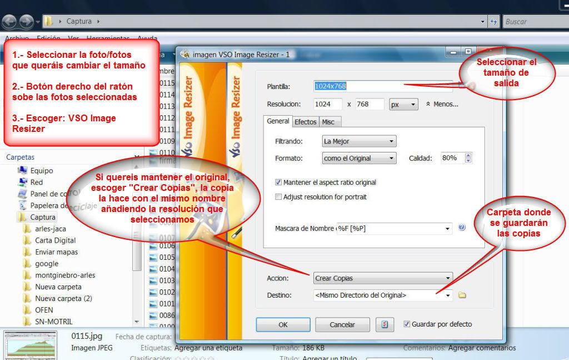Click the browse folder icon beside Destino
This screenshot has width=569, height=360.
click(x=462, y=295)
